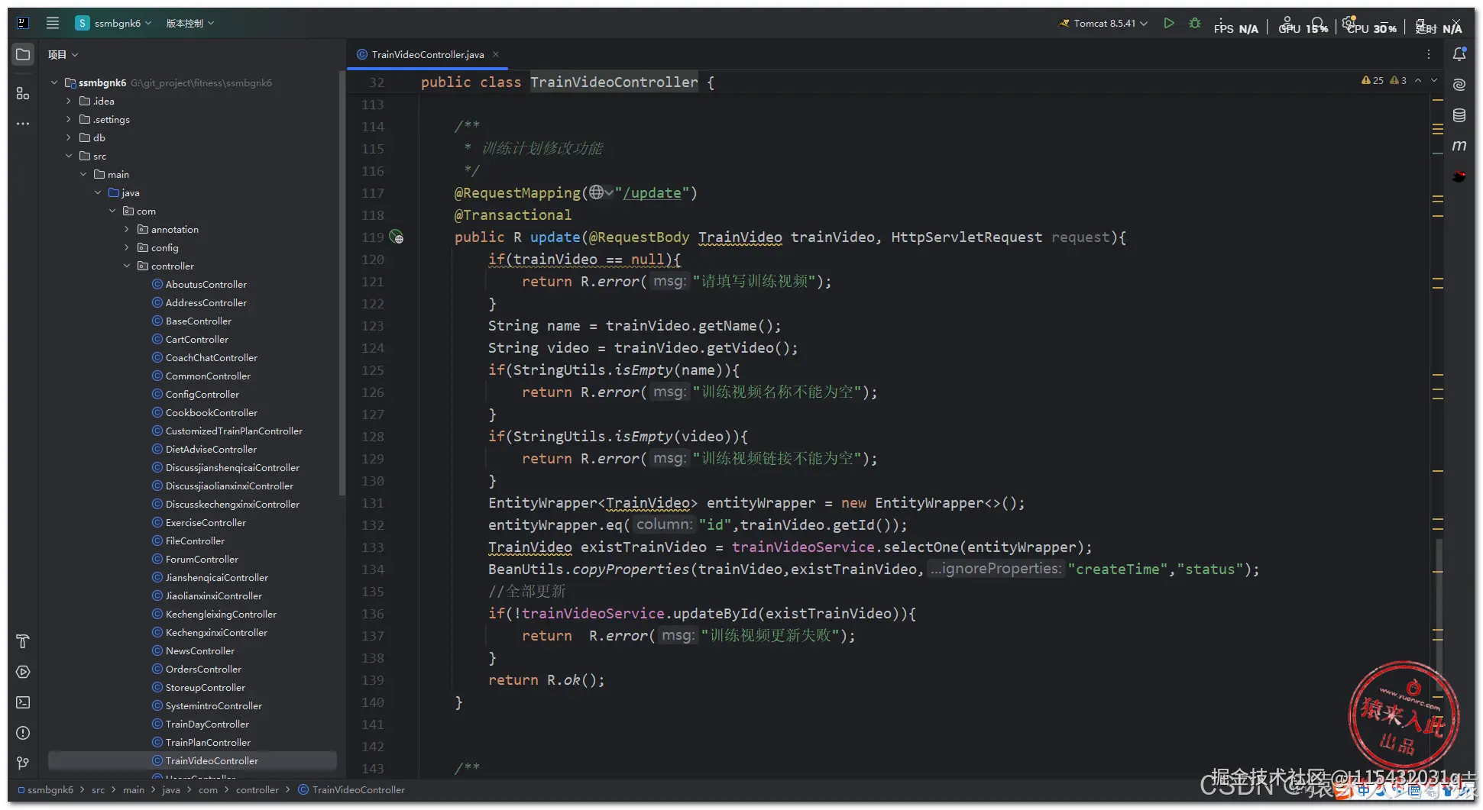
Task: Open the Project tool window icon
Action: click(23, 54)
